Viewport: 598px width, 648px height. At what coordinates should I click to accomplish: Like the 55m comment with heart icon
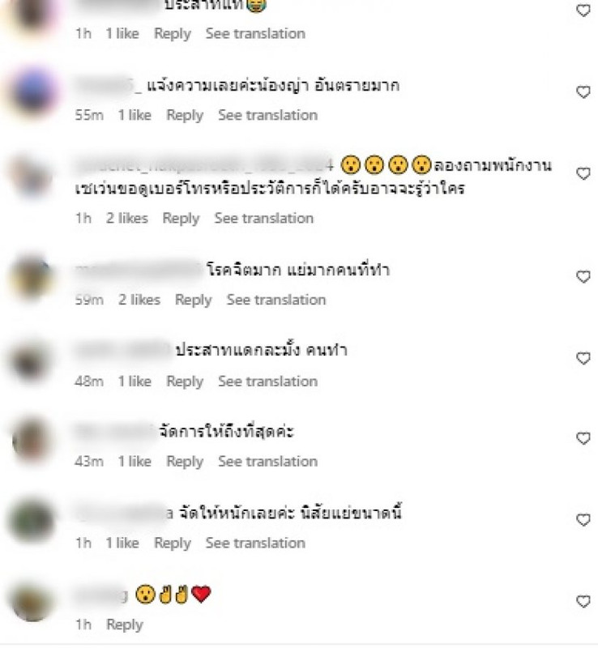[583, 92]
